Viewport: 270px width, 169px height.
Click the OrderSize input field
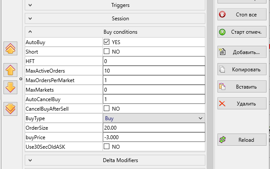[x=154, y=128]
